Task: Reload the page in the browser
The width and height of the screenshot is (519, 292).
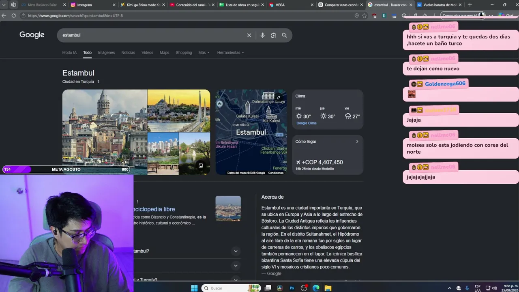Action: click(x=13, y=15)
